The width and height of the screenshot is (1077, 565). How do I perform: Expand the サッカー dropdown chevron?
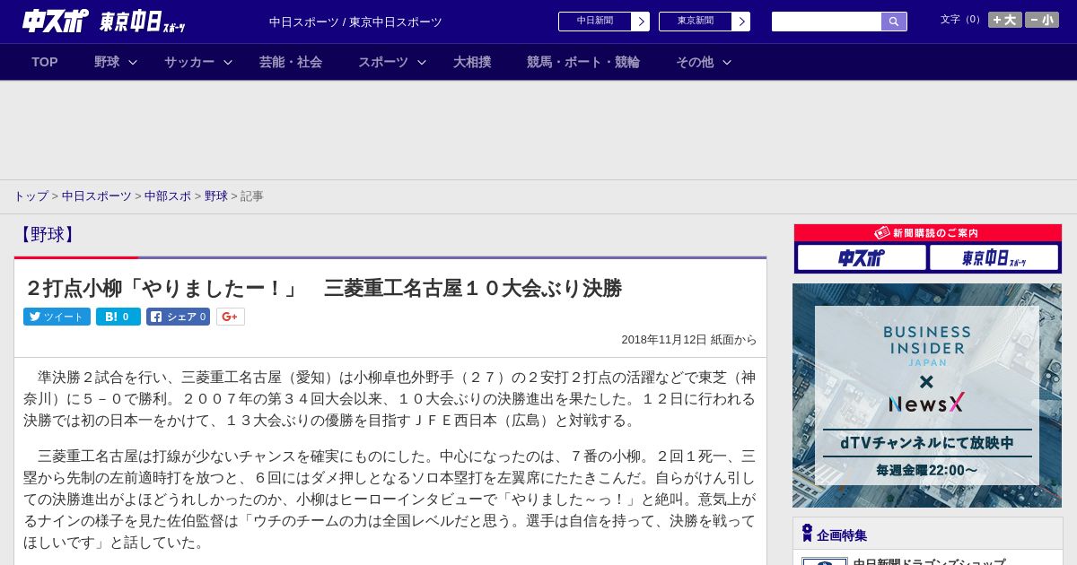pyautogui.click(x=228, y=62)
